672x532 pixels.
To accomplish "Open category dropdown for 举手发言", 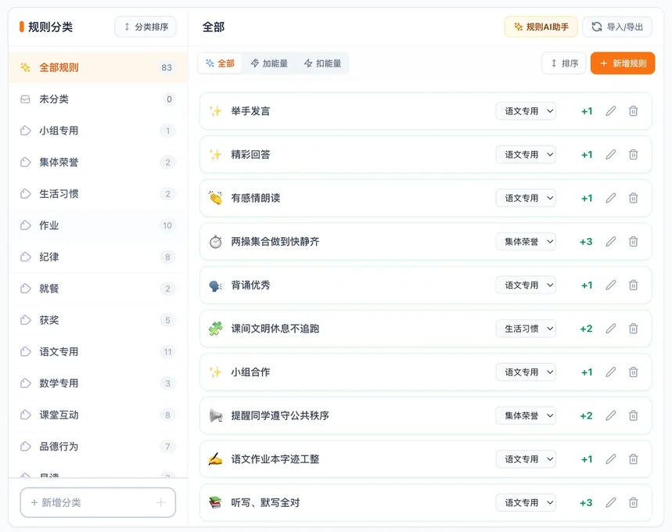I will (526, 111).
